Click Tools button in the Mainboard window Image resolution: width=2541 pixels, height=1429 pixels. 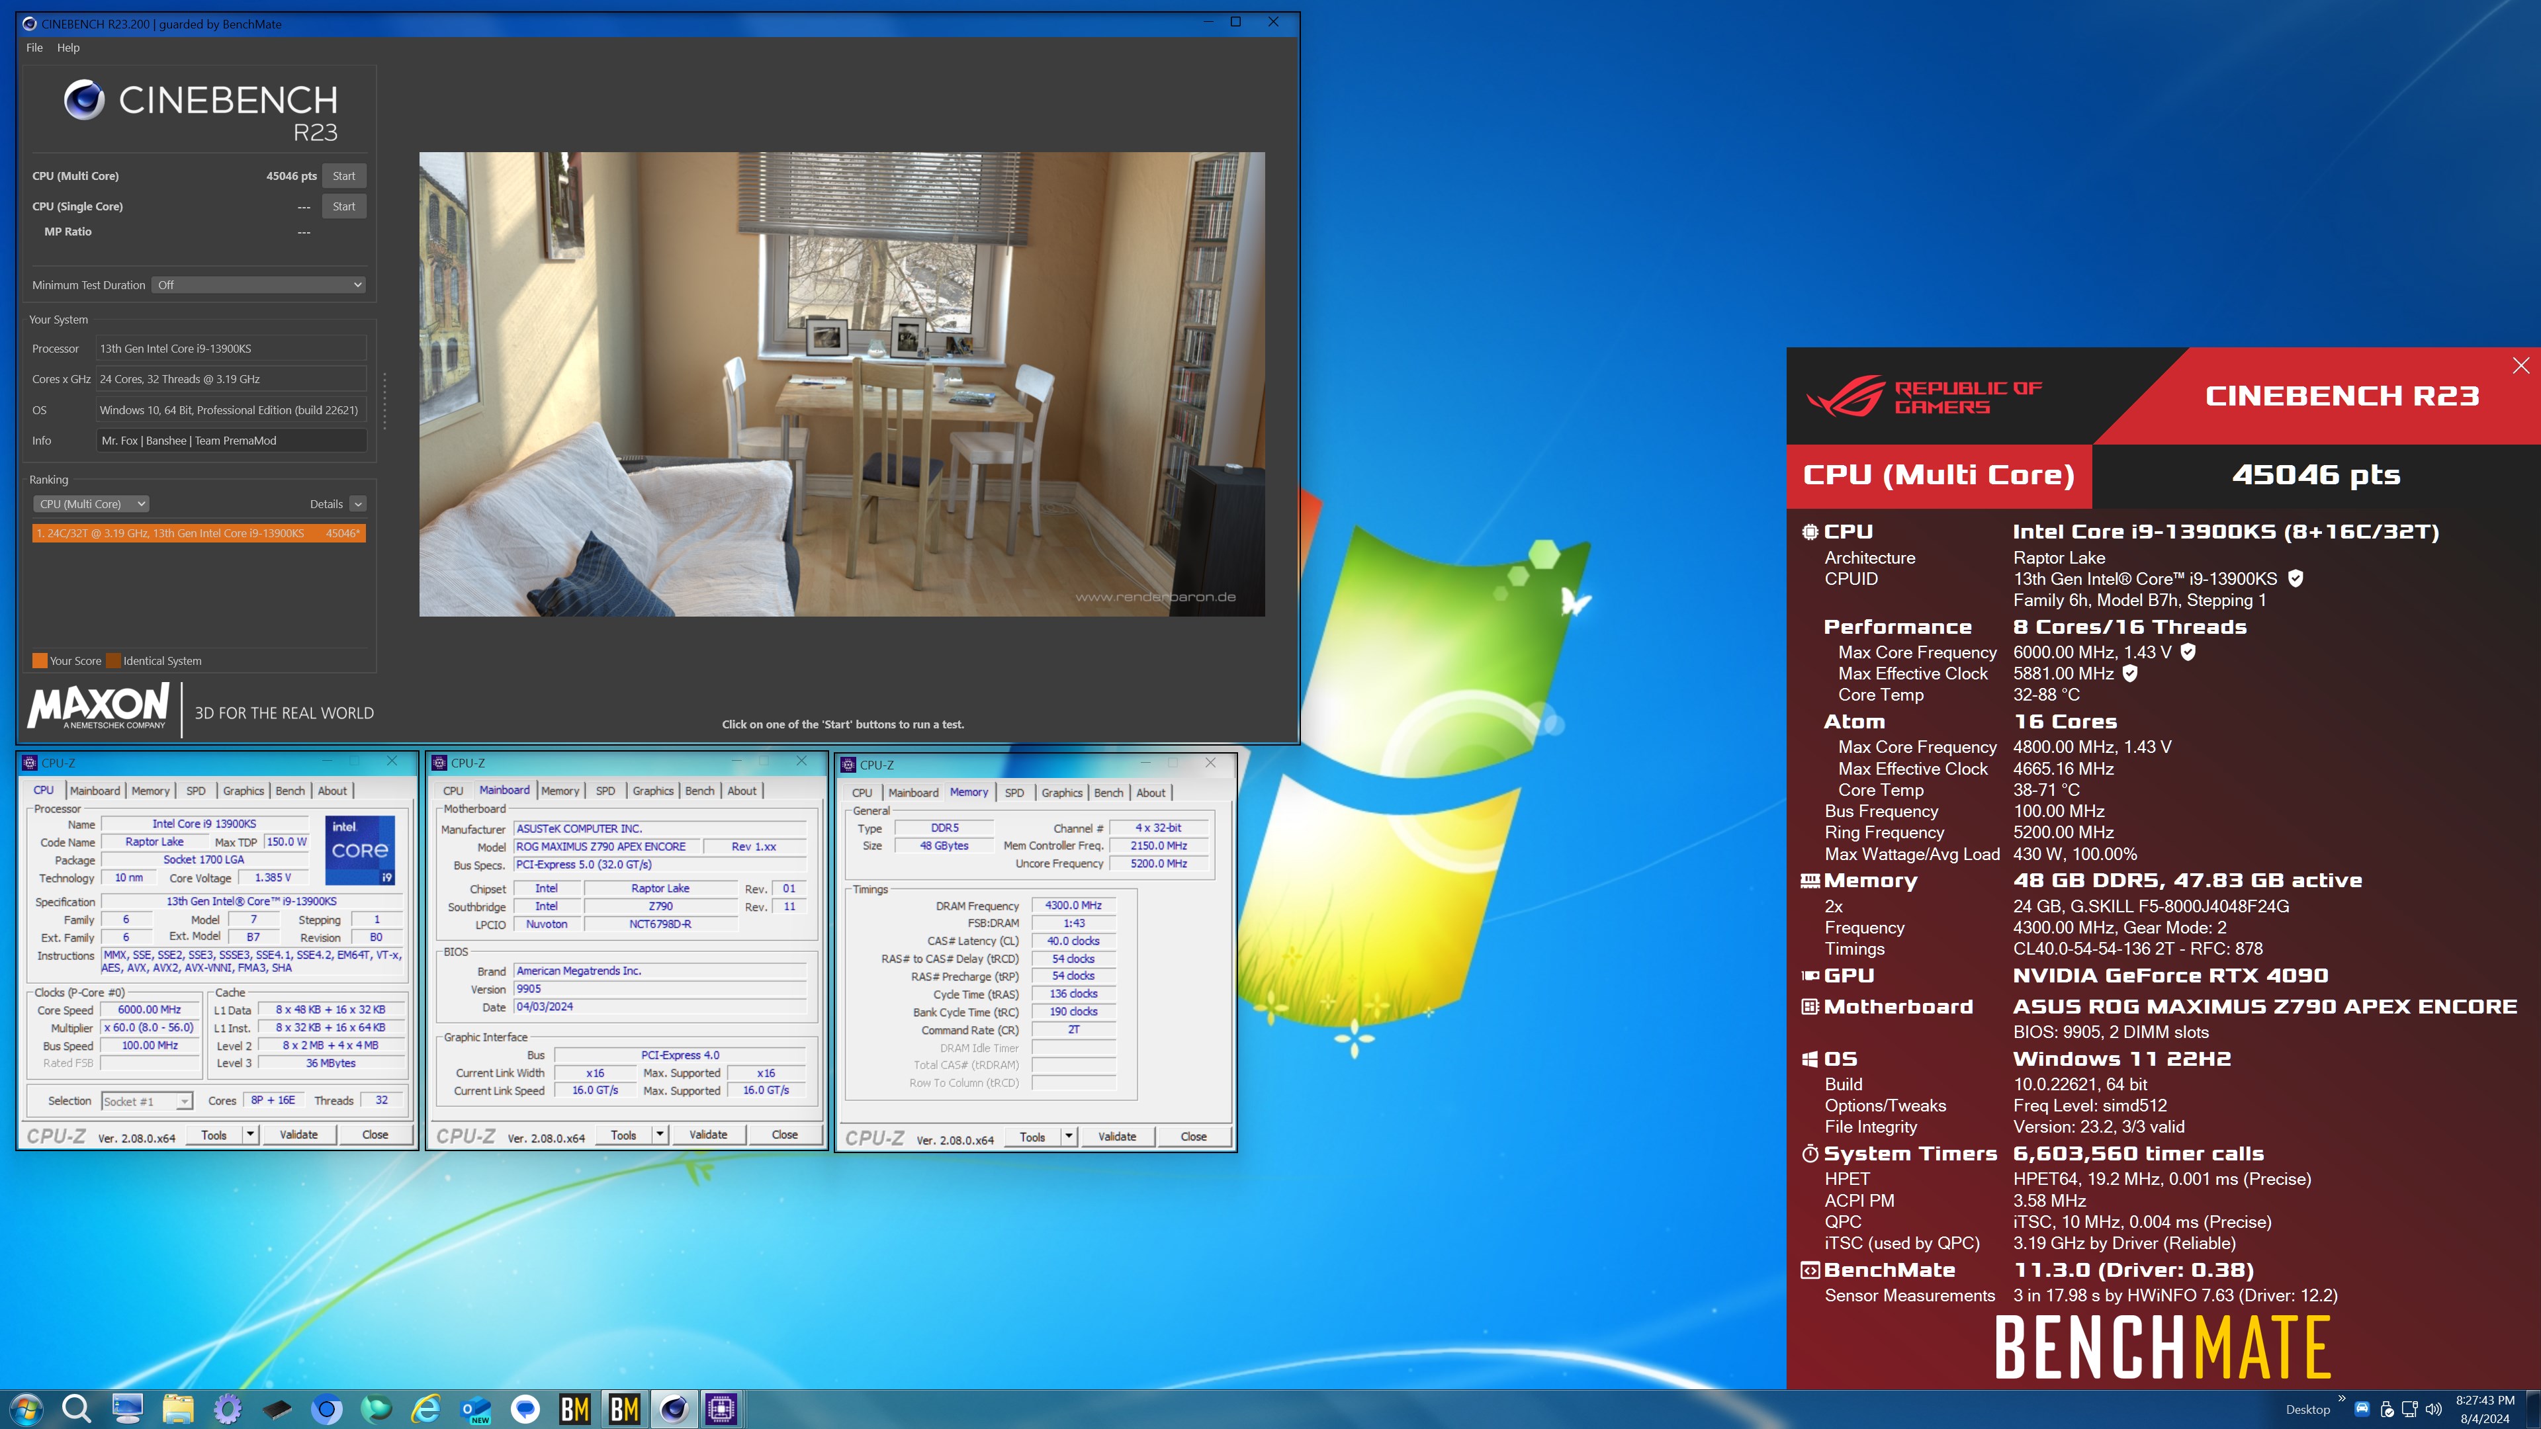623,1134
